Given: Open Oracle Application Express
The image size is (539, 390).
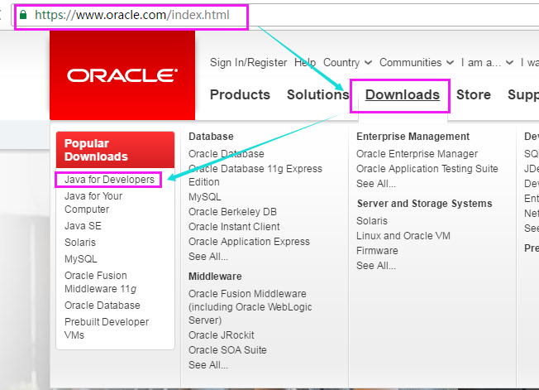Looking at the screenshot, I should tap(249, 242).
